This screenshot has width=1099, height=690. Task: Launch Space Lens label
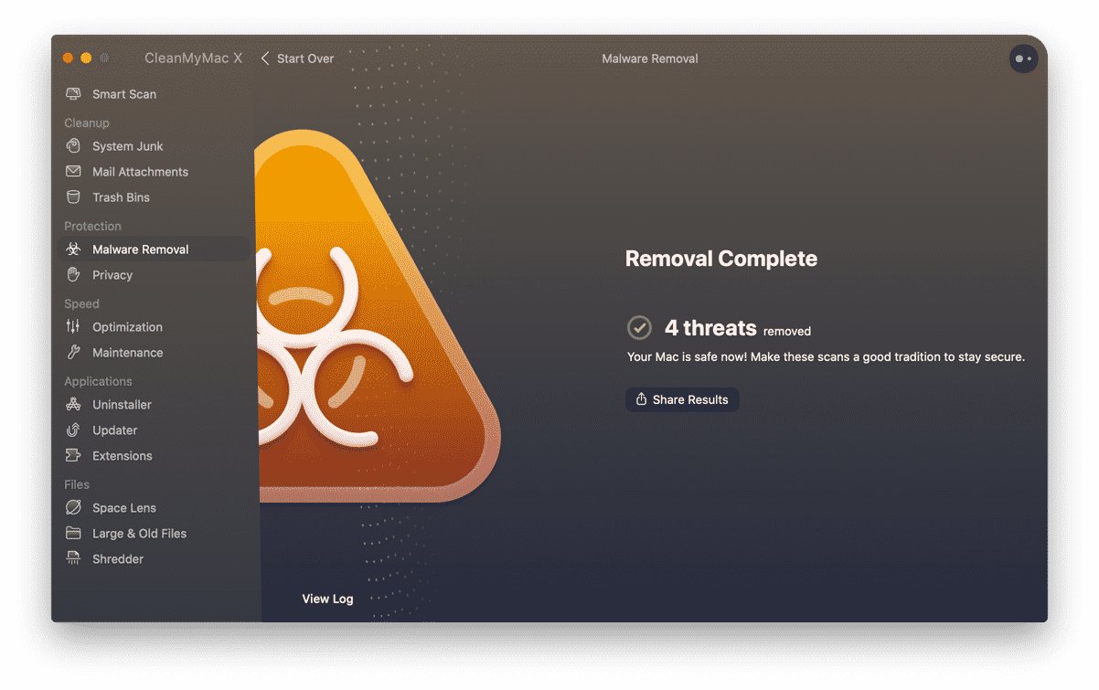(x=124, y=508)
